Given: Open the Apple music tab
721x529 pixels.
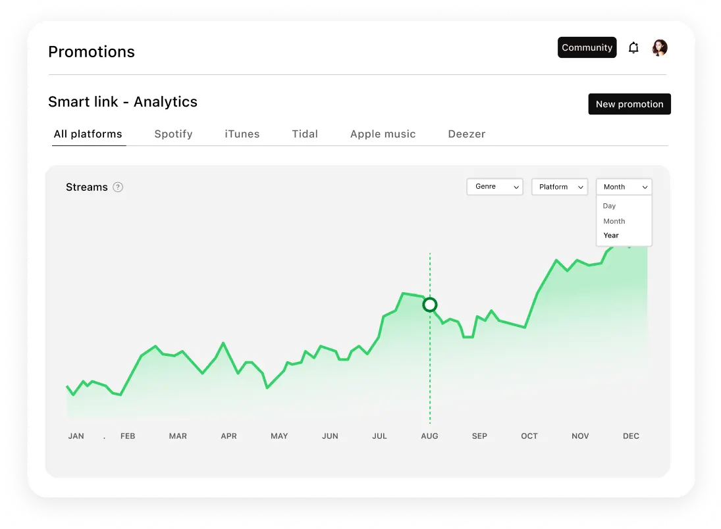Looking at the screenshot, I should point(383,134).
